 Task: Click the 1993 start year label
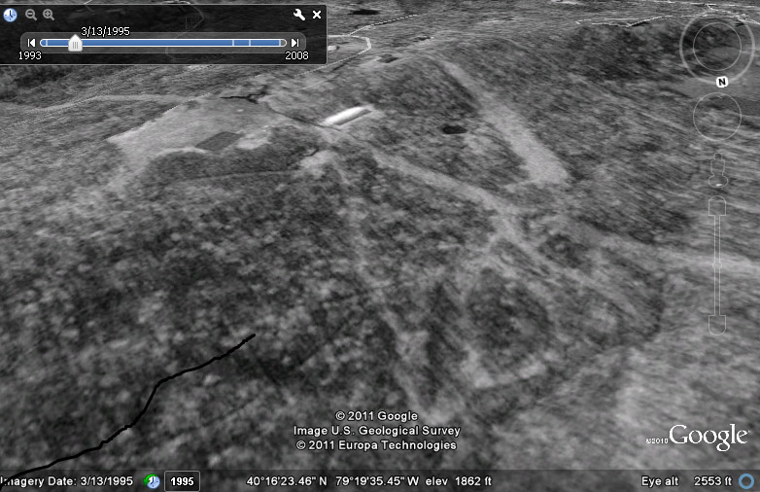pos(29,55)
